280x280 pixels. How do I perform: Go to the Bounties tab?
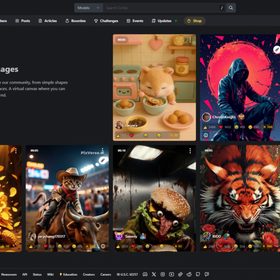pos(76,21)
